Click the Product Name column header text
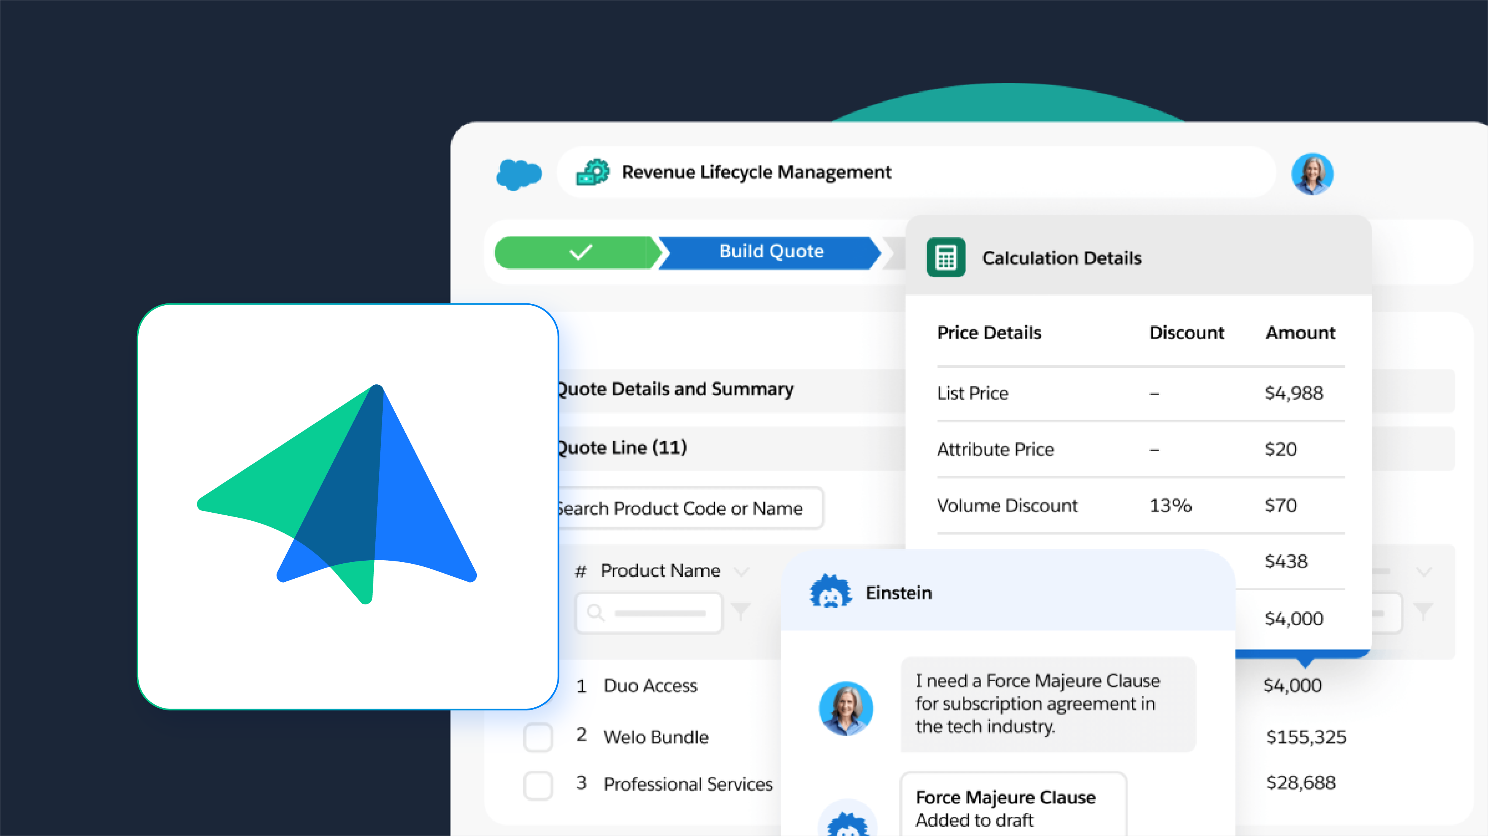 click(660, 570)
